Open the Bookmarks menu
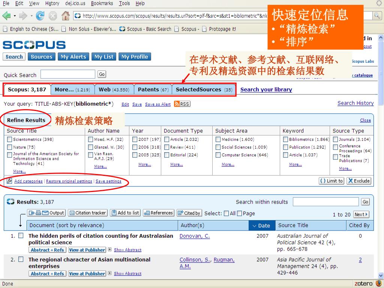The image size is (384, 288). click(x=102, y=3)
